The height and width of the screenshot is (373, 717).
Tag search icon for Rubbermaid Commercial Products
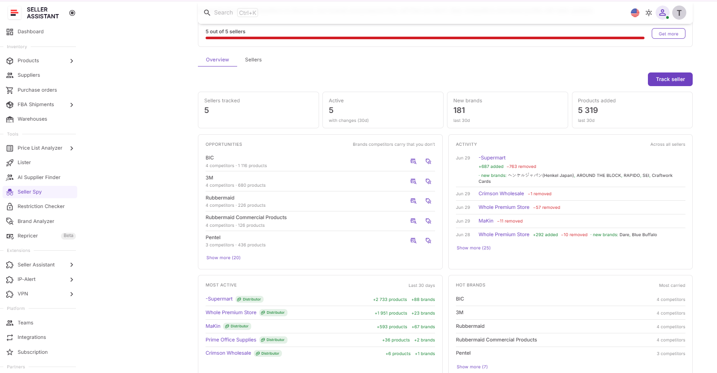pyautogui.click(x=429, y=221)
